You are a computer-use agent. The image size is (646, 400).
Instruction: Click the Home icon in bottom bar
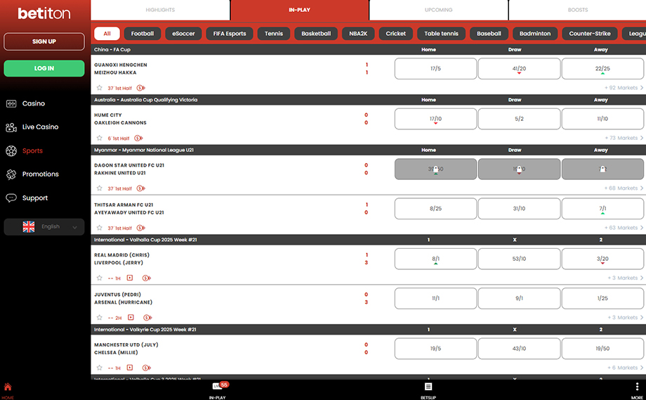click(8, 387)
